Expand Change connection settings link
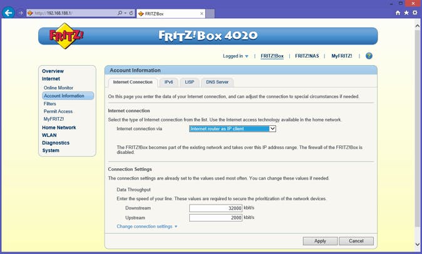The height and width of the screenshot is (254, 422). 147,226
